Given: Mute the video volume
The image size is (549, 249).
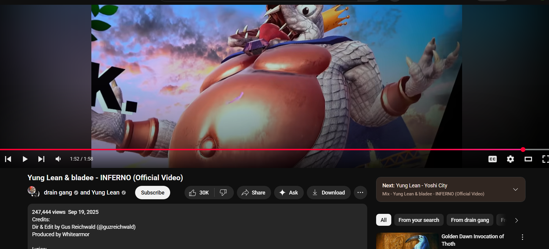Looking at the screenshot, I should 58,159.
